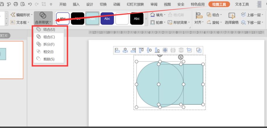The height and width of the screenshot is (128, 267).
Task: Click equal size icon in floating toolbar
Action: point(189,50)
